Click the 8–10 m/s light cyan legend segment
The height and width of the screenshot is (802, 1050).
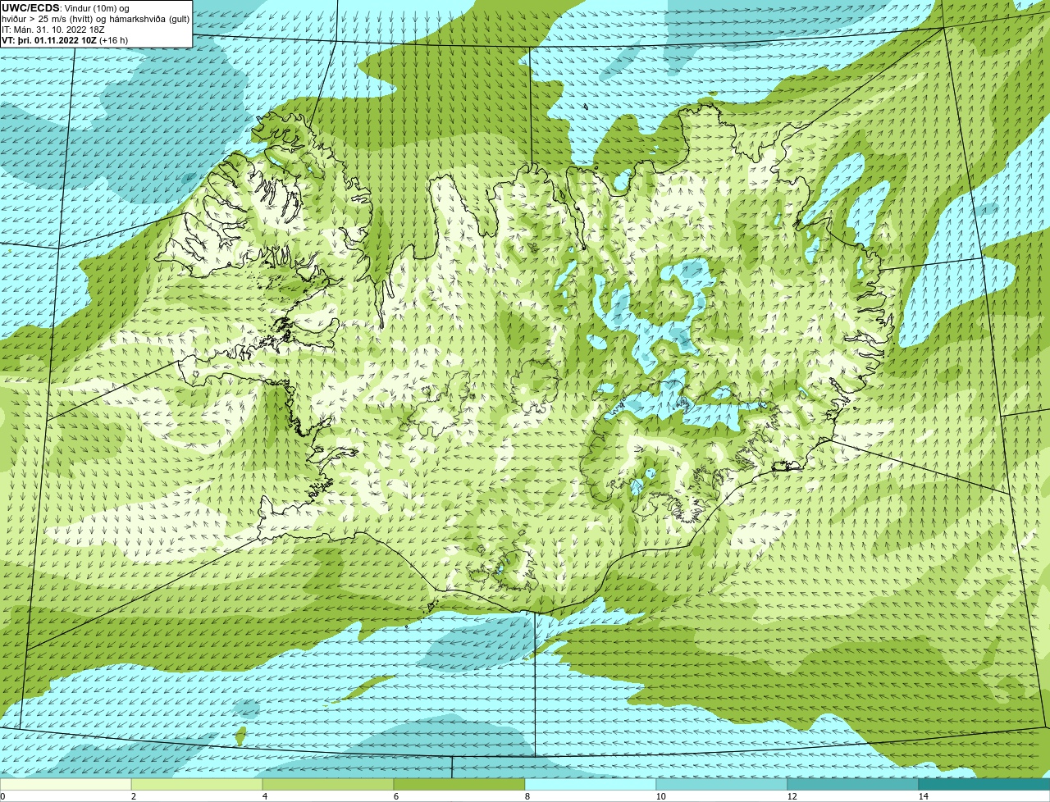591,784
